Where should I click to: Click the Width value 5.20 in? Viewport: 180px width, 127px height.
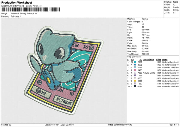[176, 10]
